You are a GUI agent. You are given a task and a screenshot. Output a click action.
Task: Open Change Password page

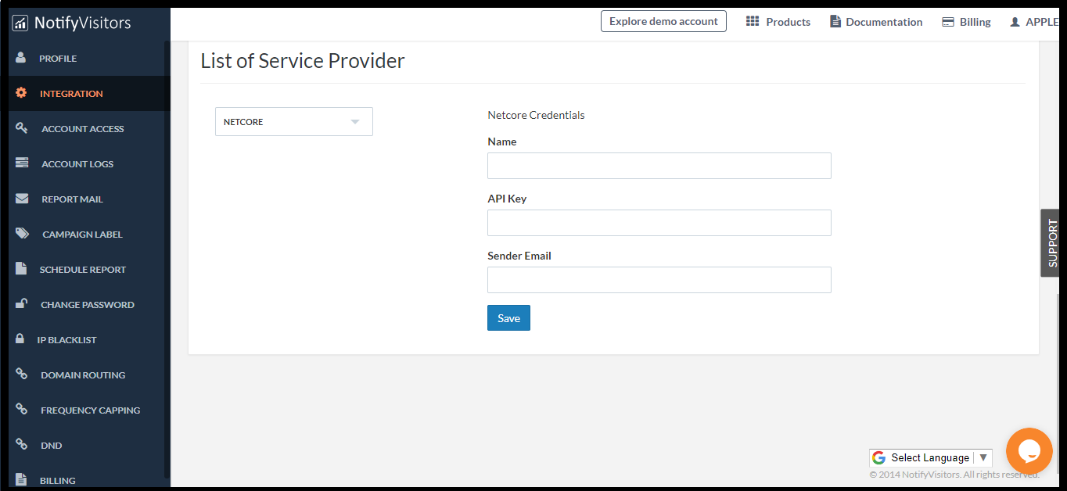[x=85, y=304]
